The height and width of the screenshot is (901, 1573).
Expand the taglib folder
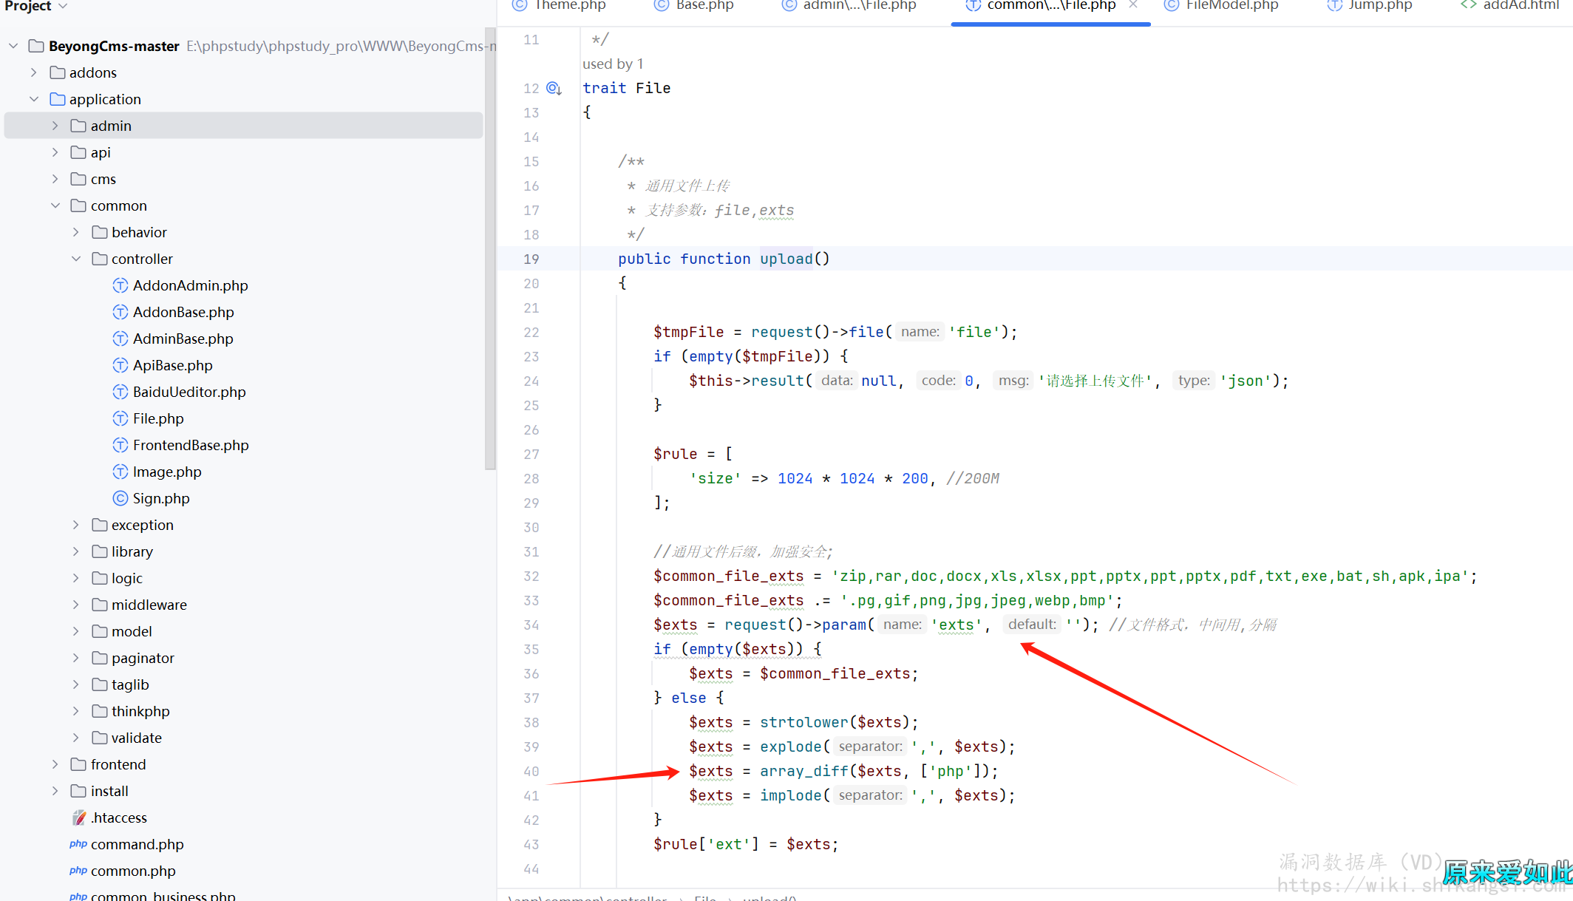pos(76,684)
